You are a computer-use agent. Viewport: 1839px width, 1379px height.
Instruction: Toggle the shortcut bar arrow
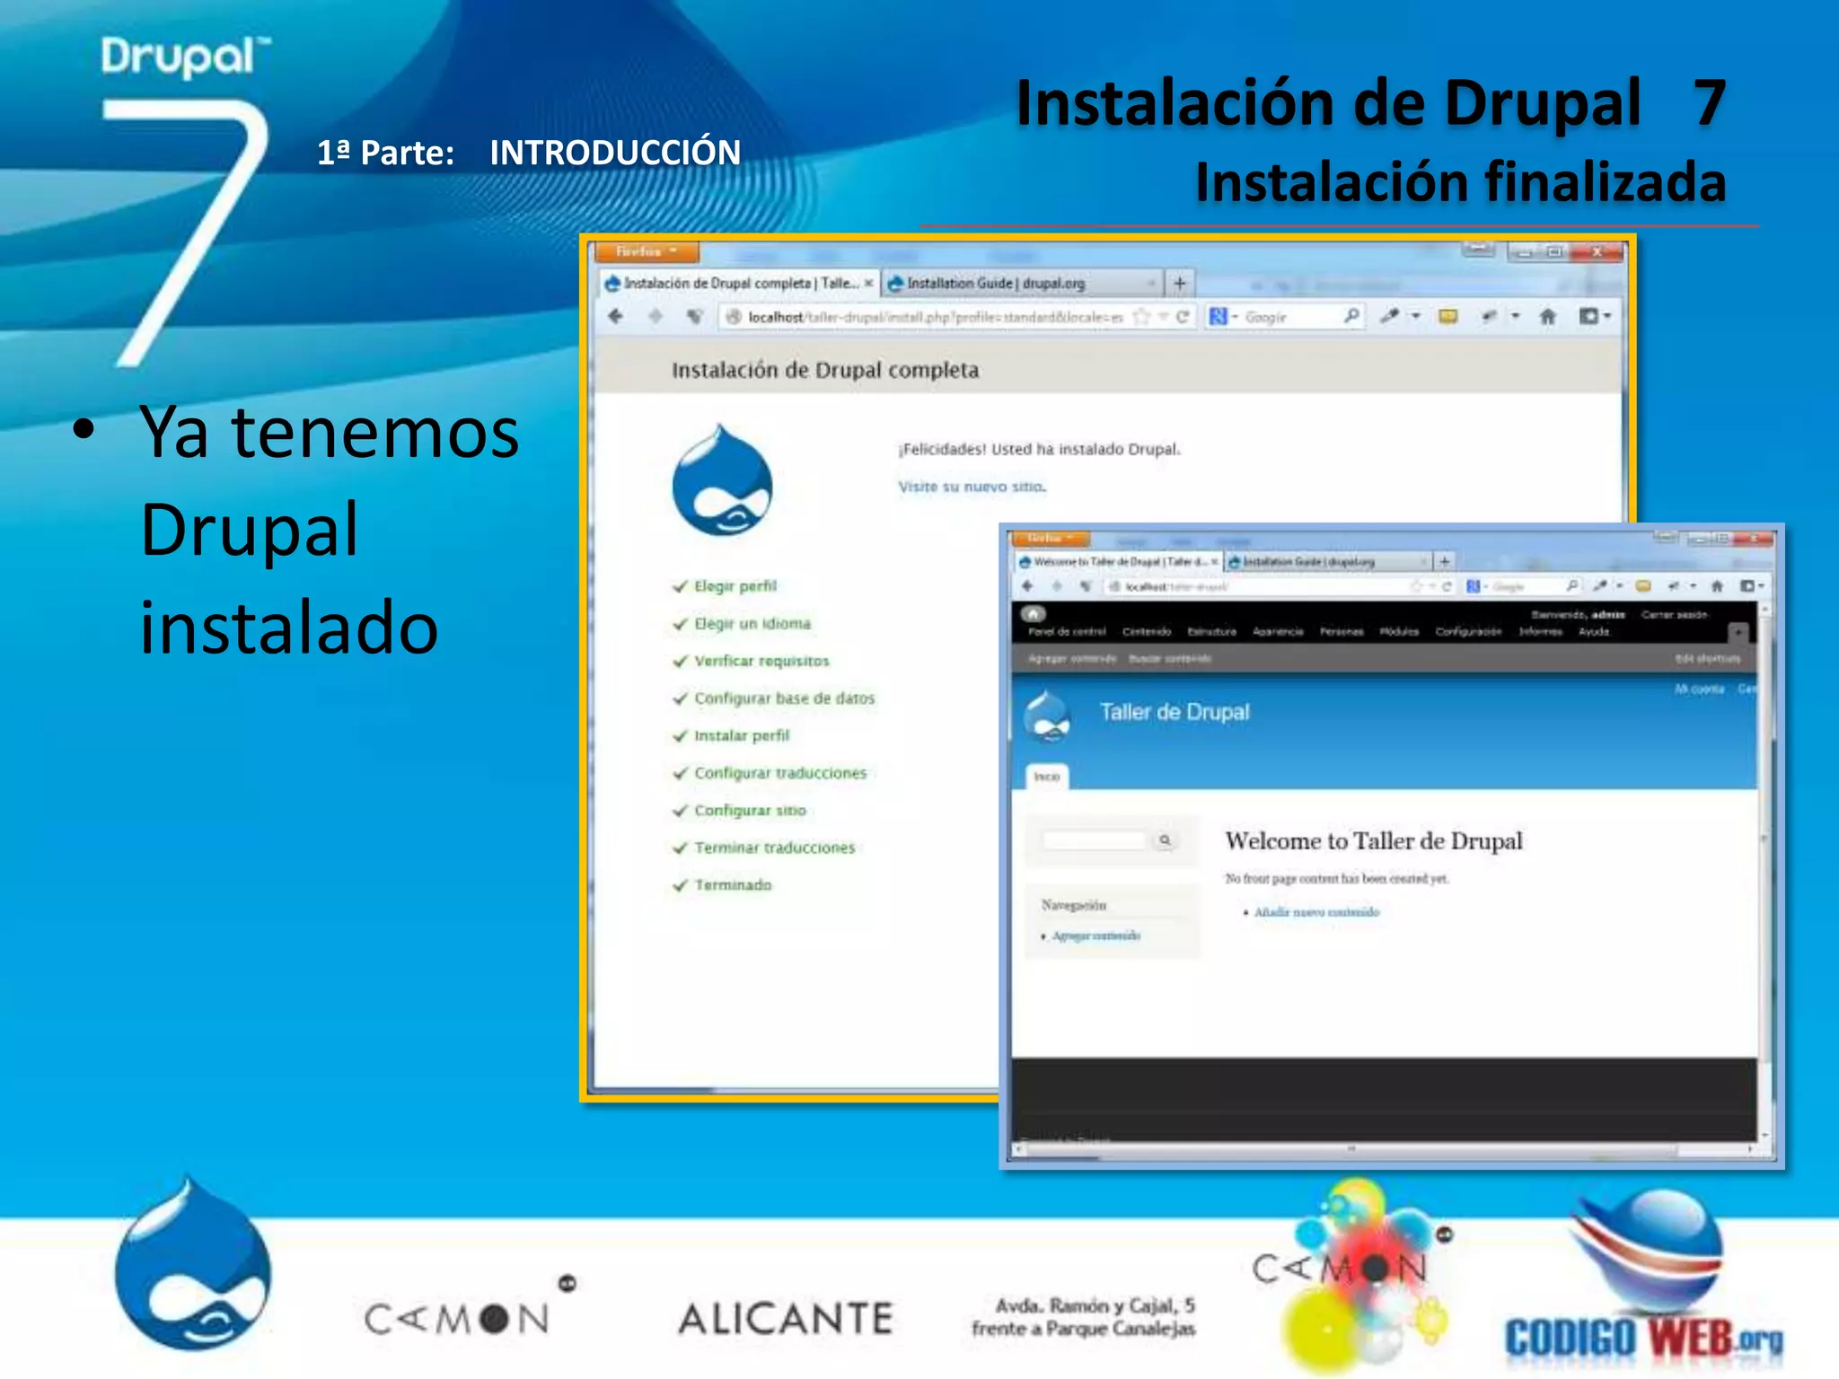[x=1739, y=633]
